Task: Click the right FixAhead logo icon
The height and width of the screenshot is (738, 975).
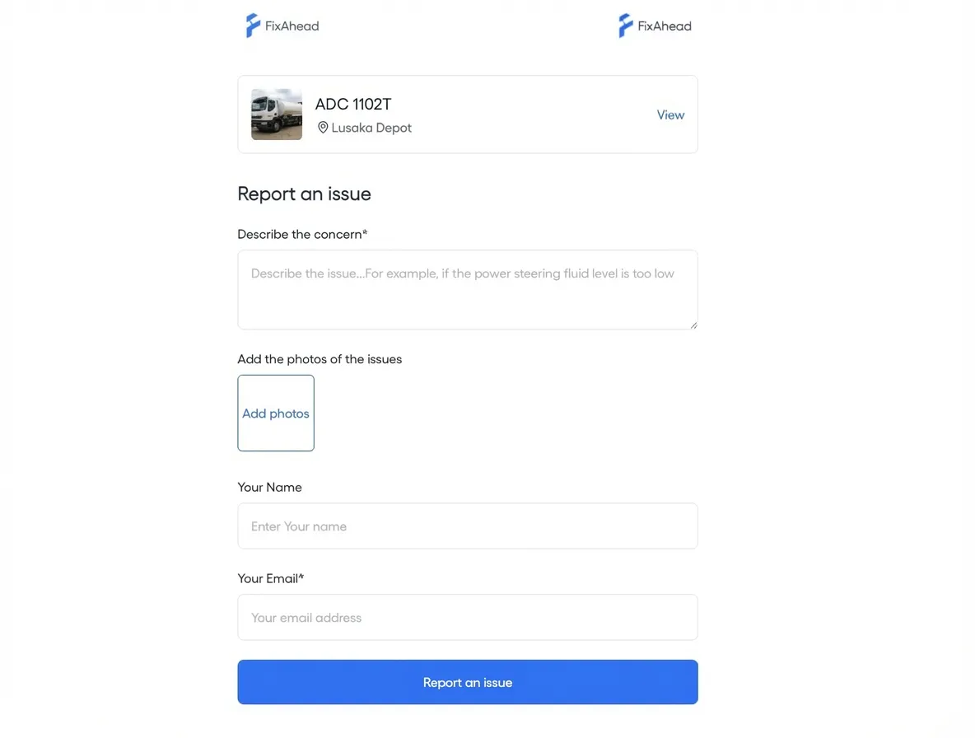Action: pos(624,25)
